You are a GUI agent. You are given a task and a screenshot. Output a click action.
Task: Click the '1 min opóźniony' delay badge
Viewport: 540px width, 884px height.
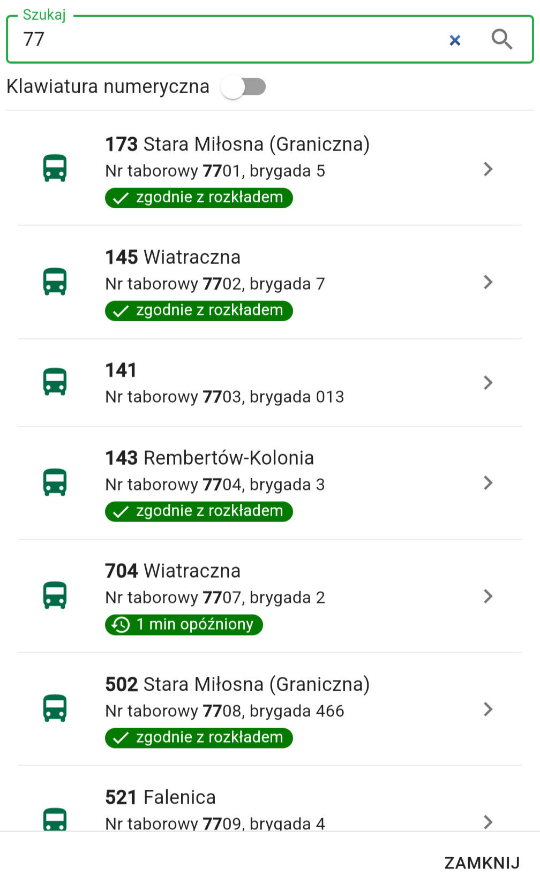pos(184,624)
